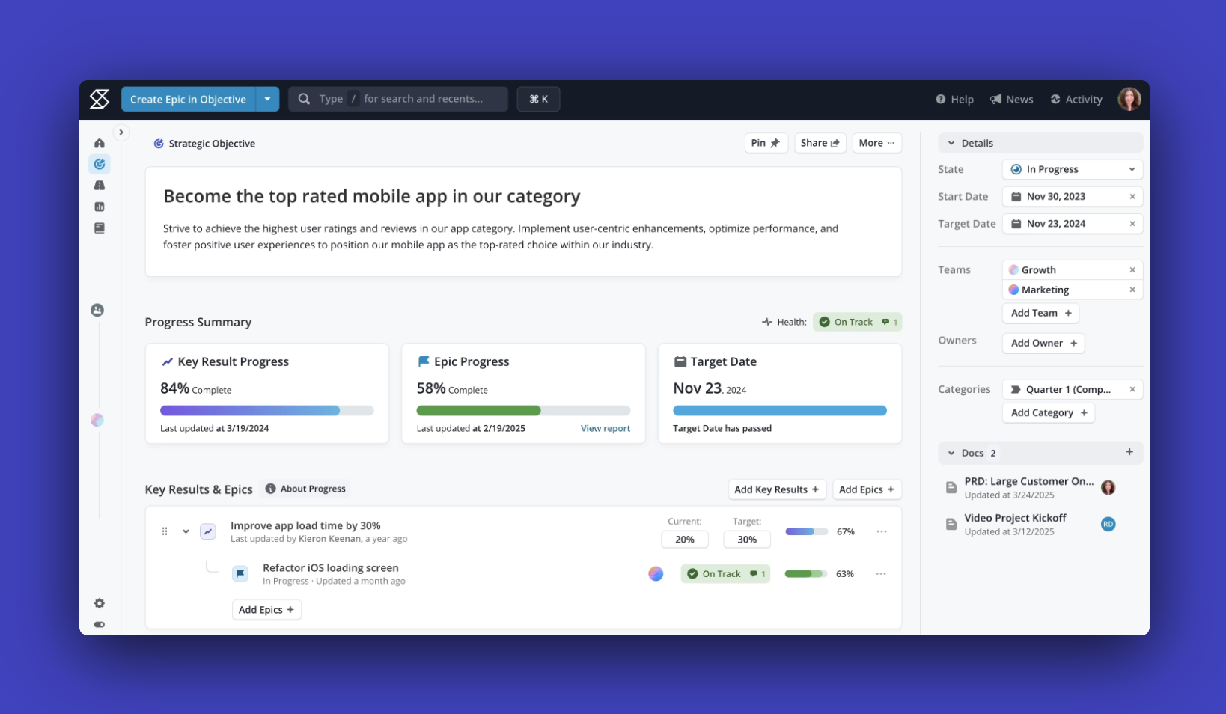Grab the drag handle on Improve app load time
The height and width of the screenshot is (714, 1226).
click(x=165, y=531)
